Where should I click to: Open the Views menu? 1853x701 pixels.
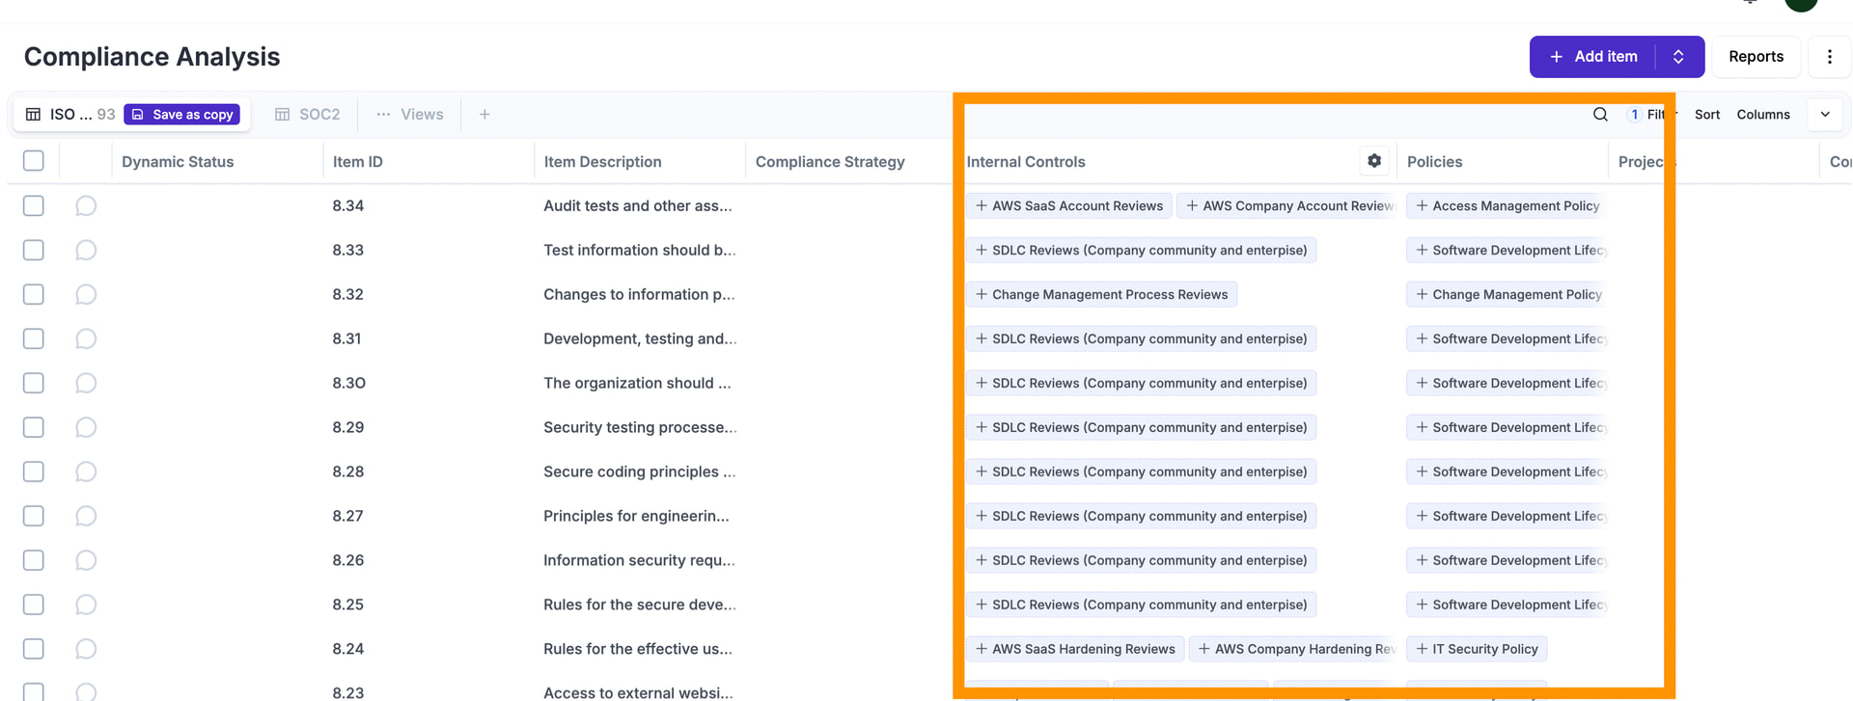(410, 114)
